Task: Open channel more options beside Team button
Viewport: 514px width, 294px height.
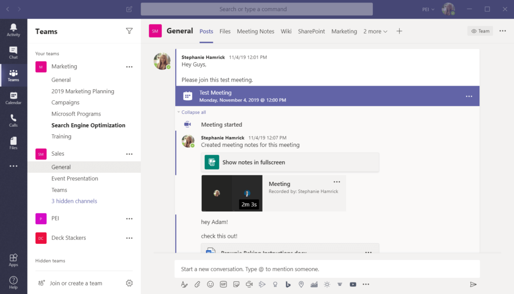Action: [x=502, y=31]
